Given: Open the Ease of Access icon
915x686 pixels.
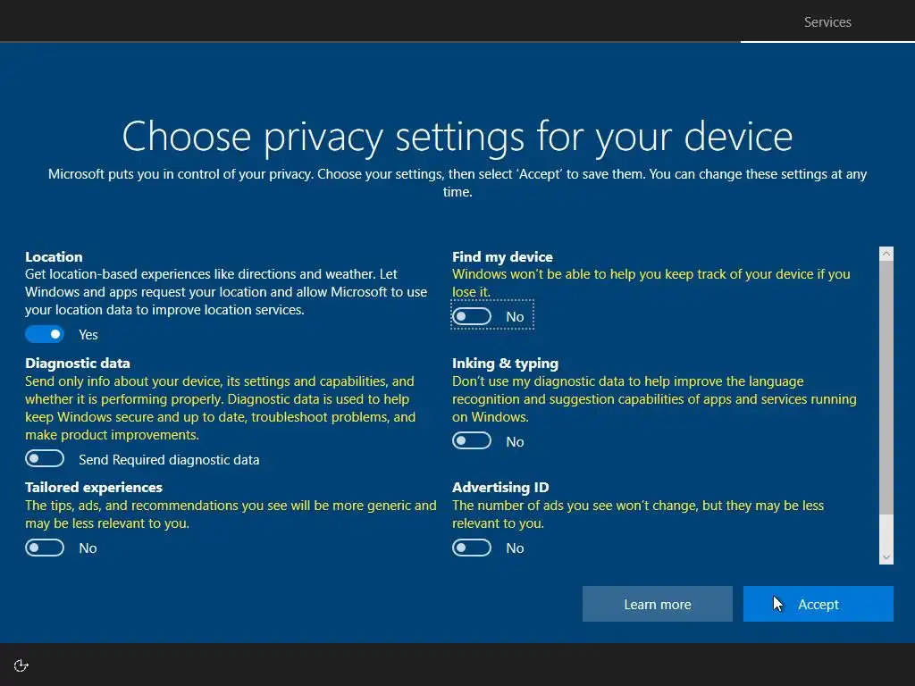Looking at the screenshot, I should (21, 665).
